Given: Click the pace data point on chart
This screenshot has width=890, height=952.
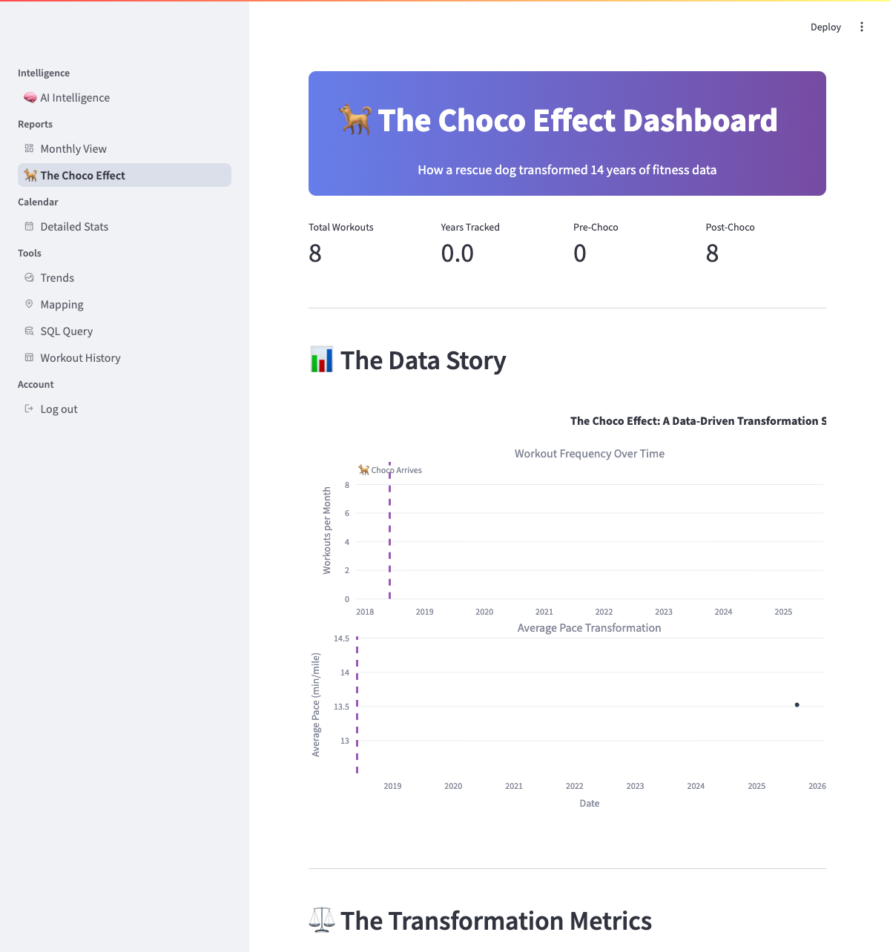Looking at the screenshot, I should (x=797, y=705).
